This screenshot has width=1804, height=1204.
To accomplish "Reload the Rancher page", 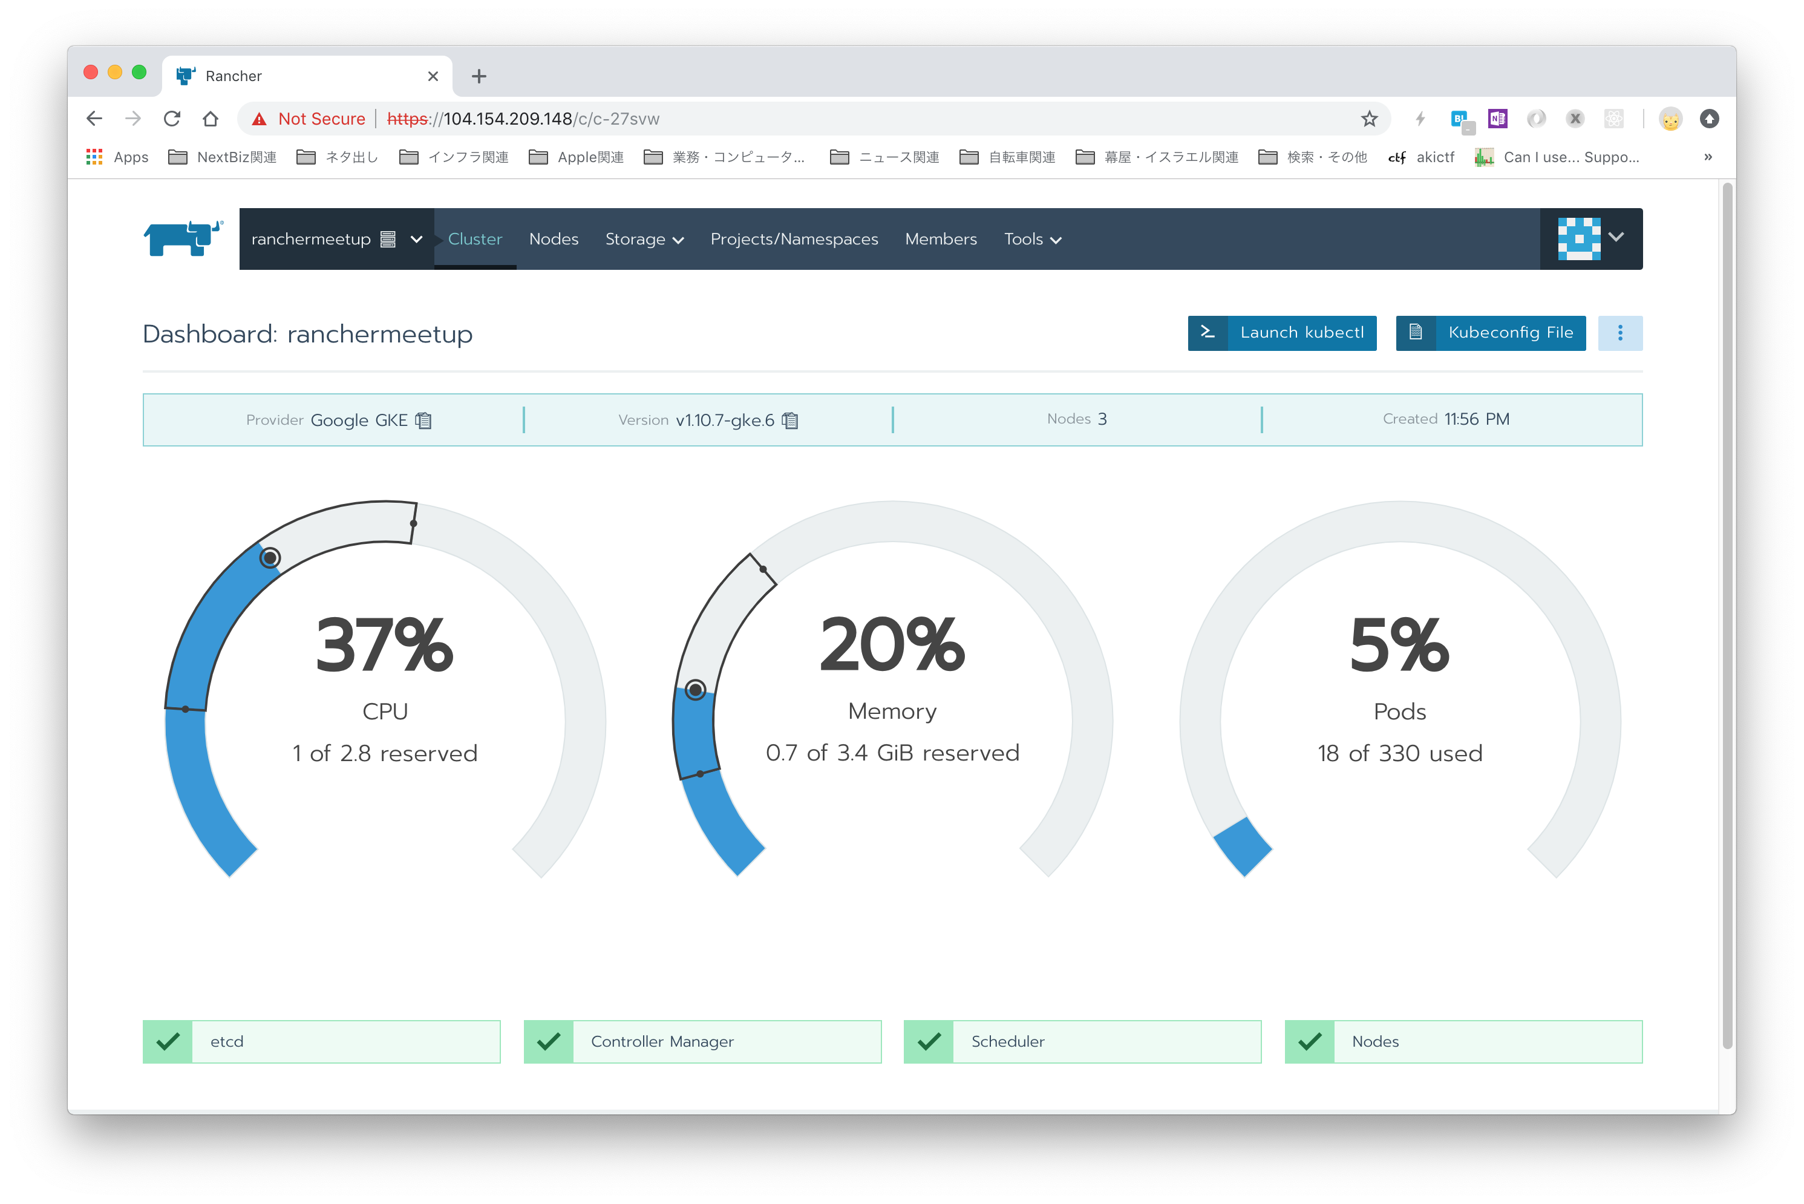I will [x=172, y=118].
